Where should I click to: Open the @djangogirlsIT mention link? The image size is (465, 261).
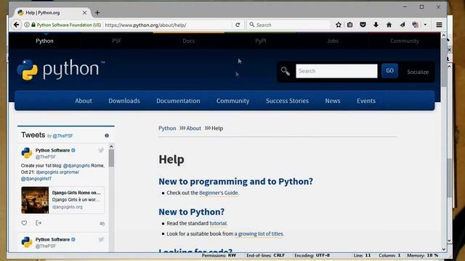[x=36, y=179]
